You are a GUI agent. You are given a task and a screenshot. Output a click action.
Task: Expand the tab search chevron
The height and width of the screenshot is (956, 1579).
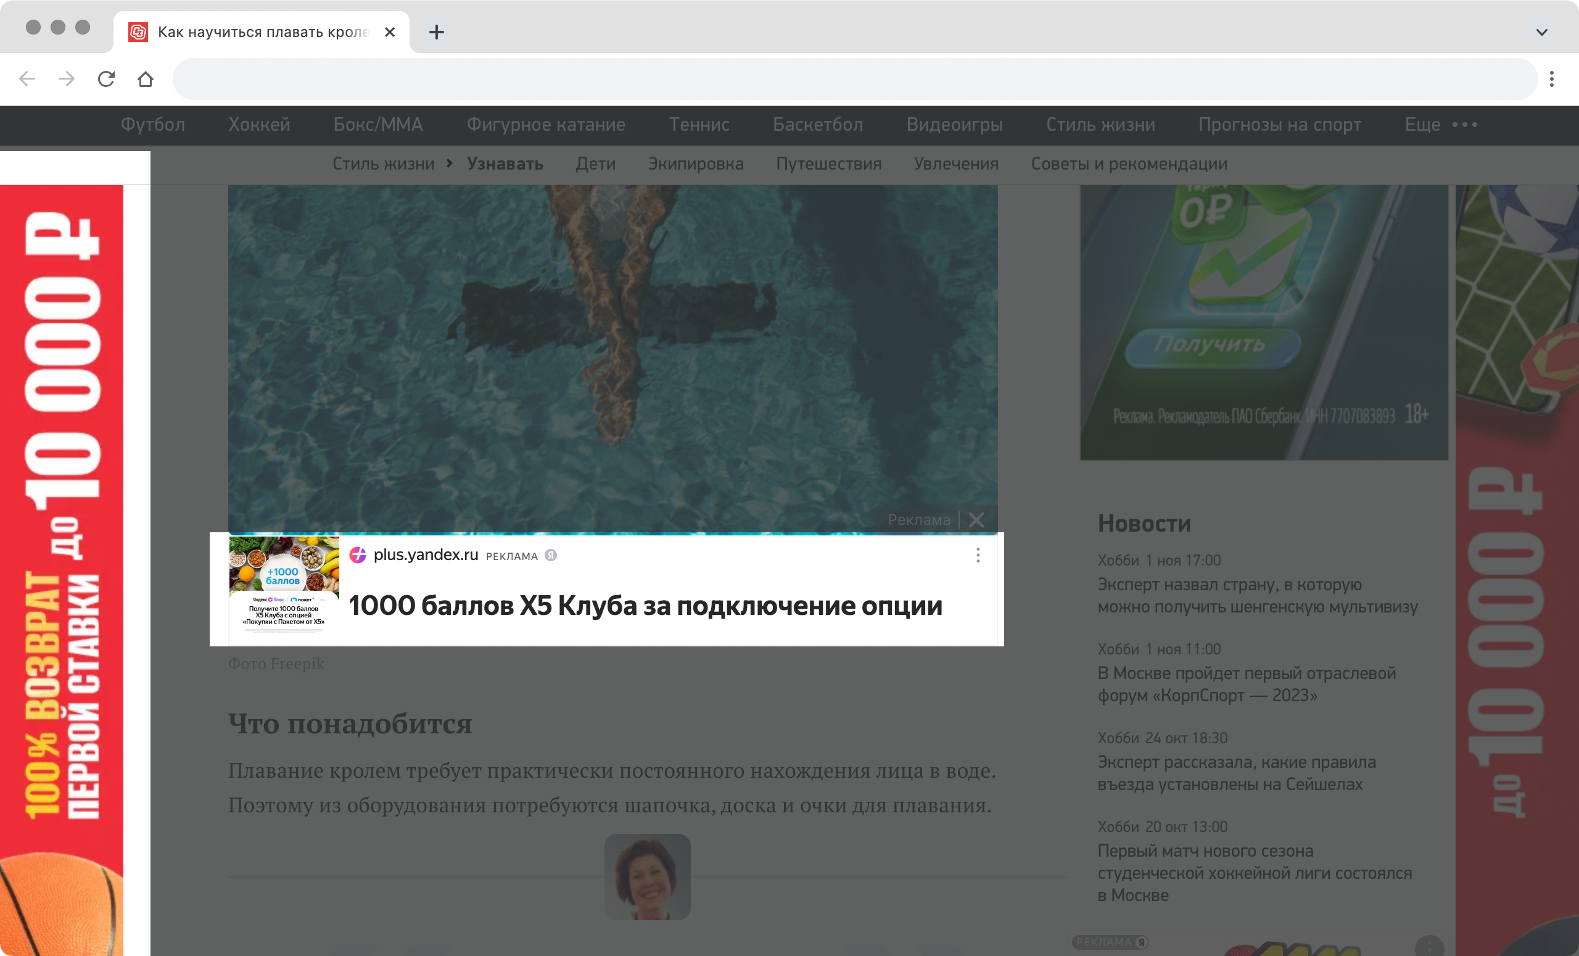(1542, 32)
